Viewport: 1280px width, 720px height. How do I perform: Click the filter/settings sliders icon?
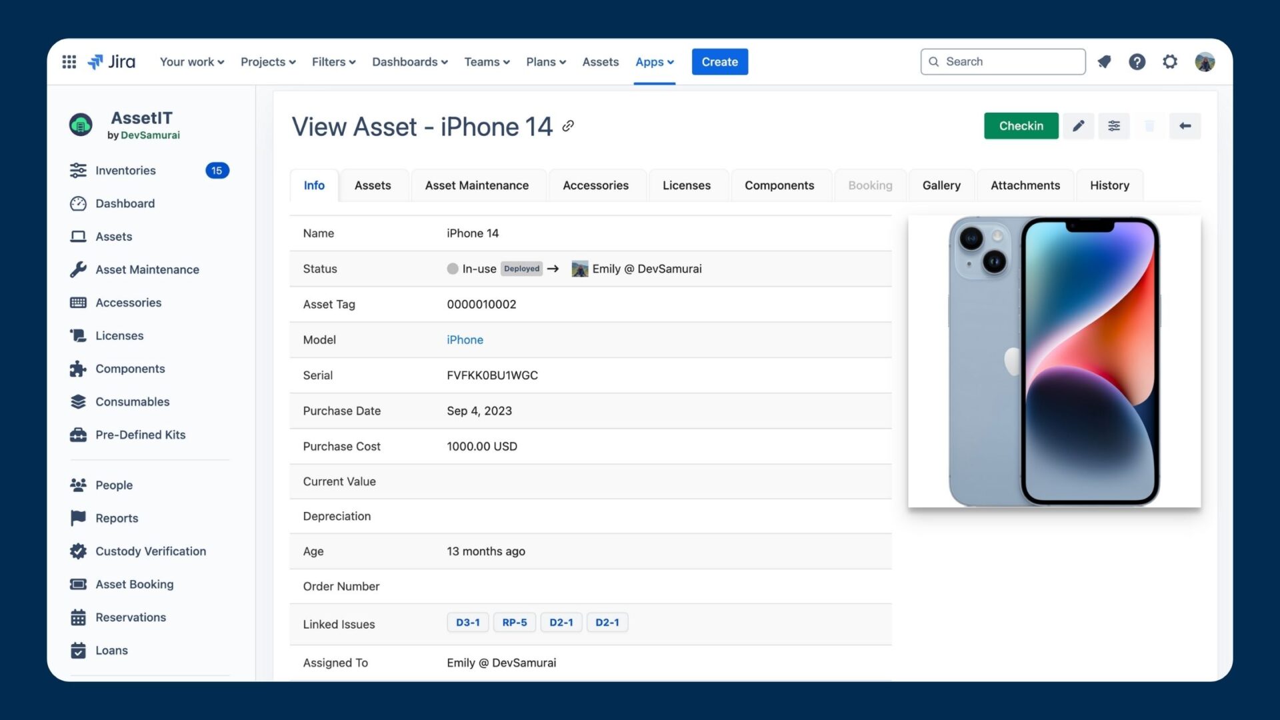tap(1114, 126)
